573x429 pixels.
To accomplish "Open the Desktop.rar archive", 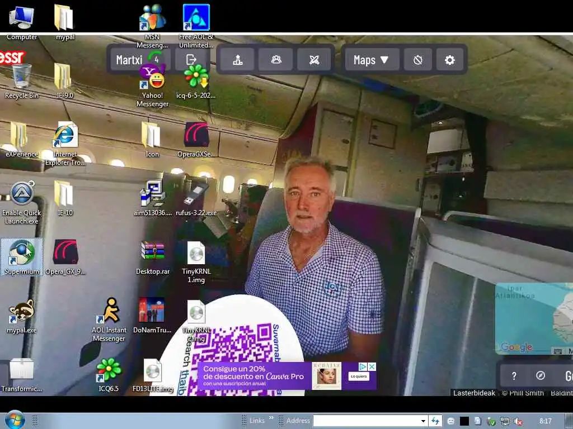I will (152, 257).
